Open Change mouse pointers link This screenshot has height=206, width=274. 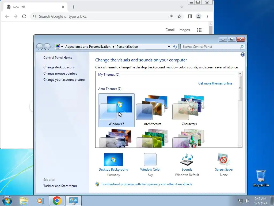tap(60, 73)
